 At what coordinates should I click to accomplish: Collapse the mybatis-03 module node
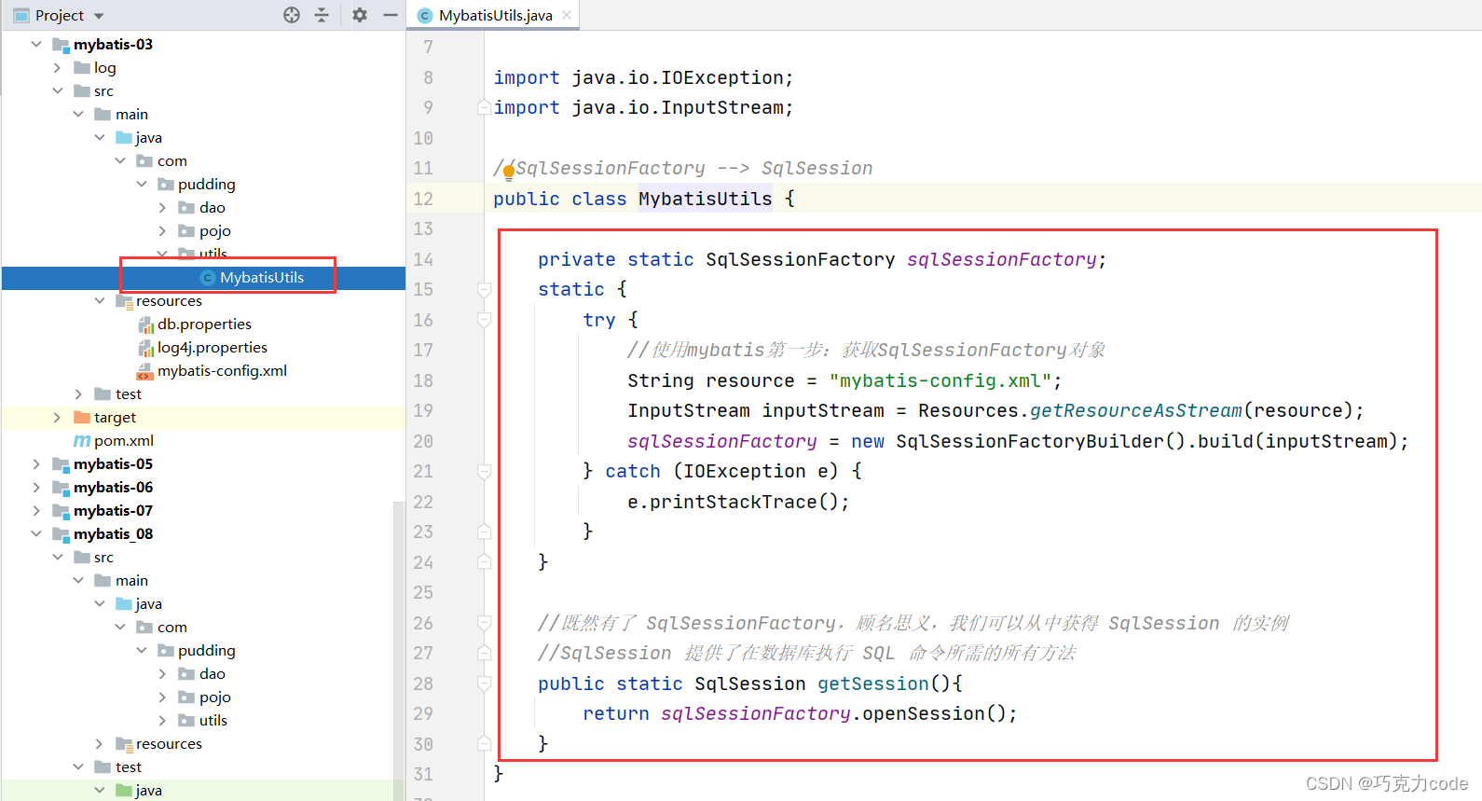35,44
